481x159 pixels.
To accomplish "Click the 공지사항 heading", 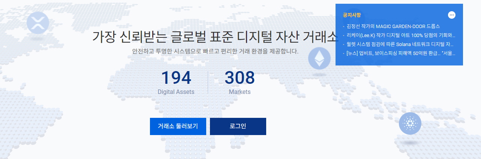I will click(x=352, y=15).
